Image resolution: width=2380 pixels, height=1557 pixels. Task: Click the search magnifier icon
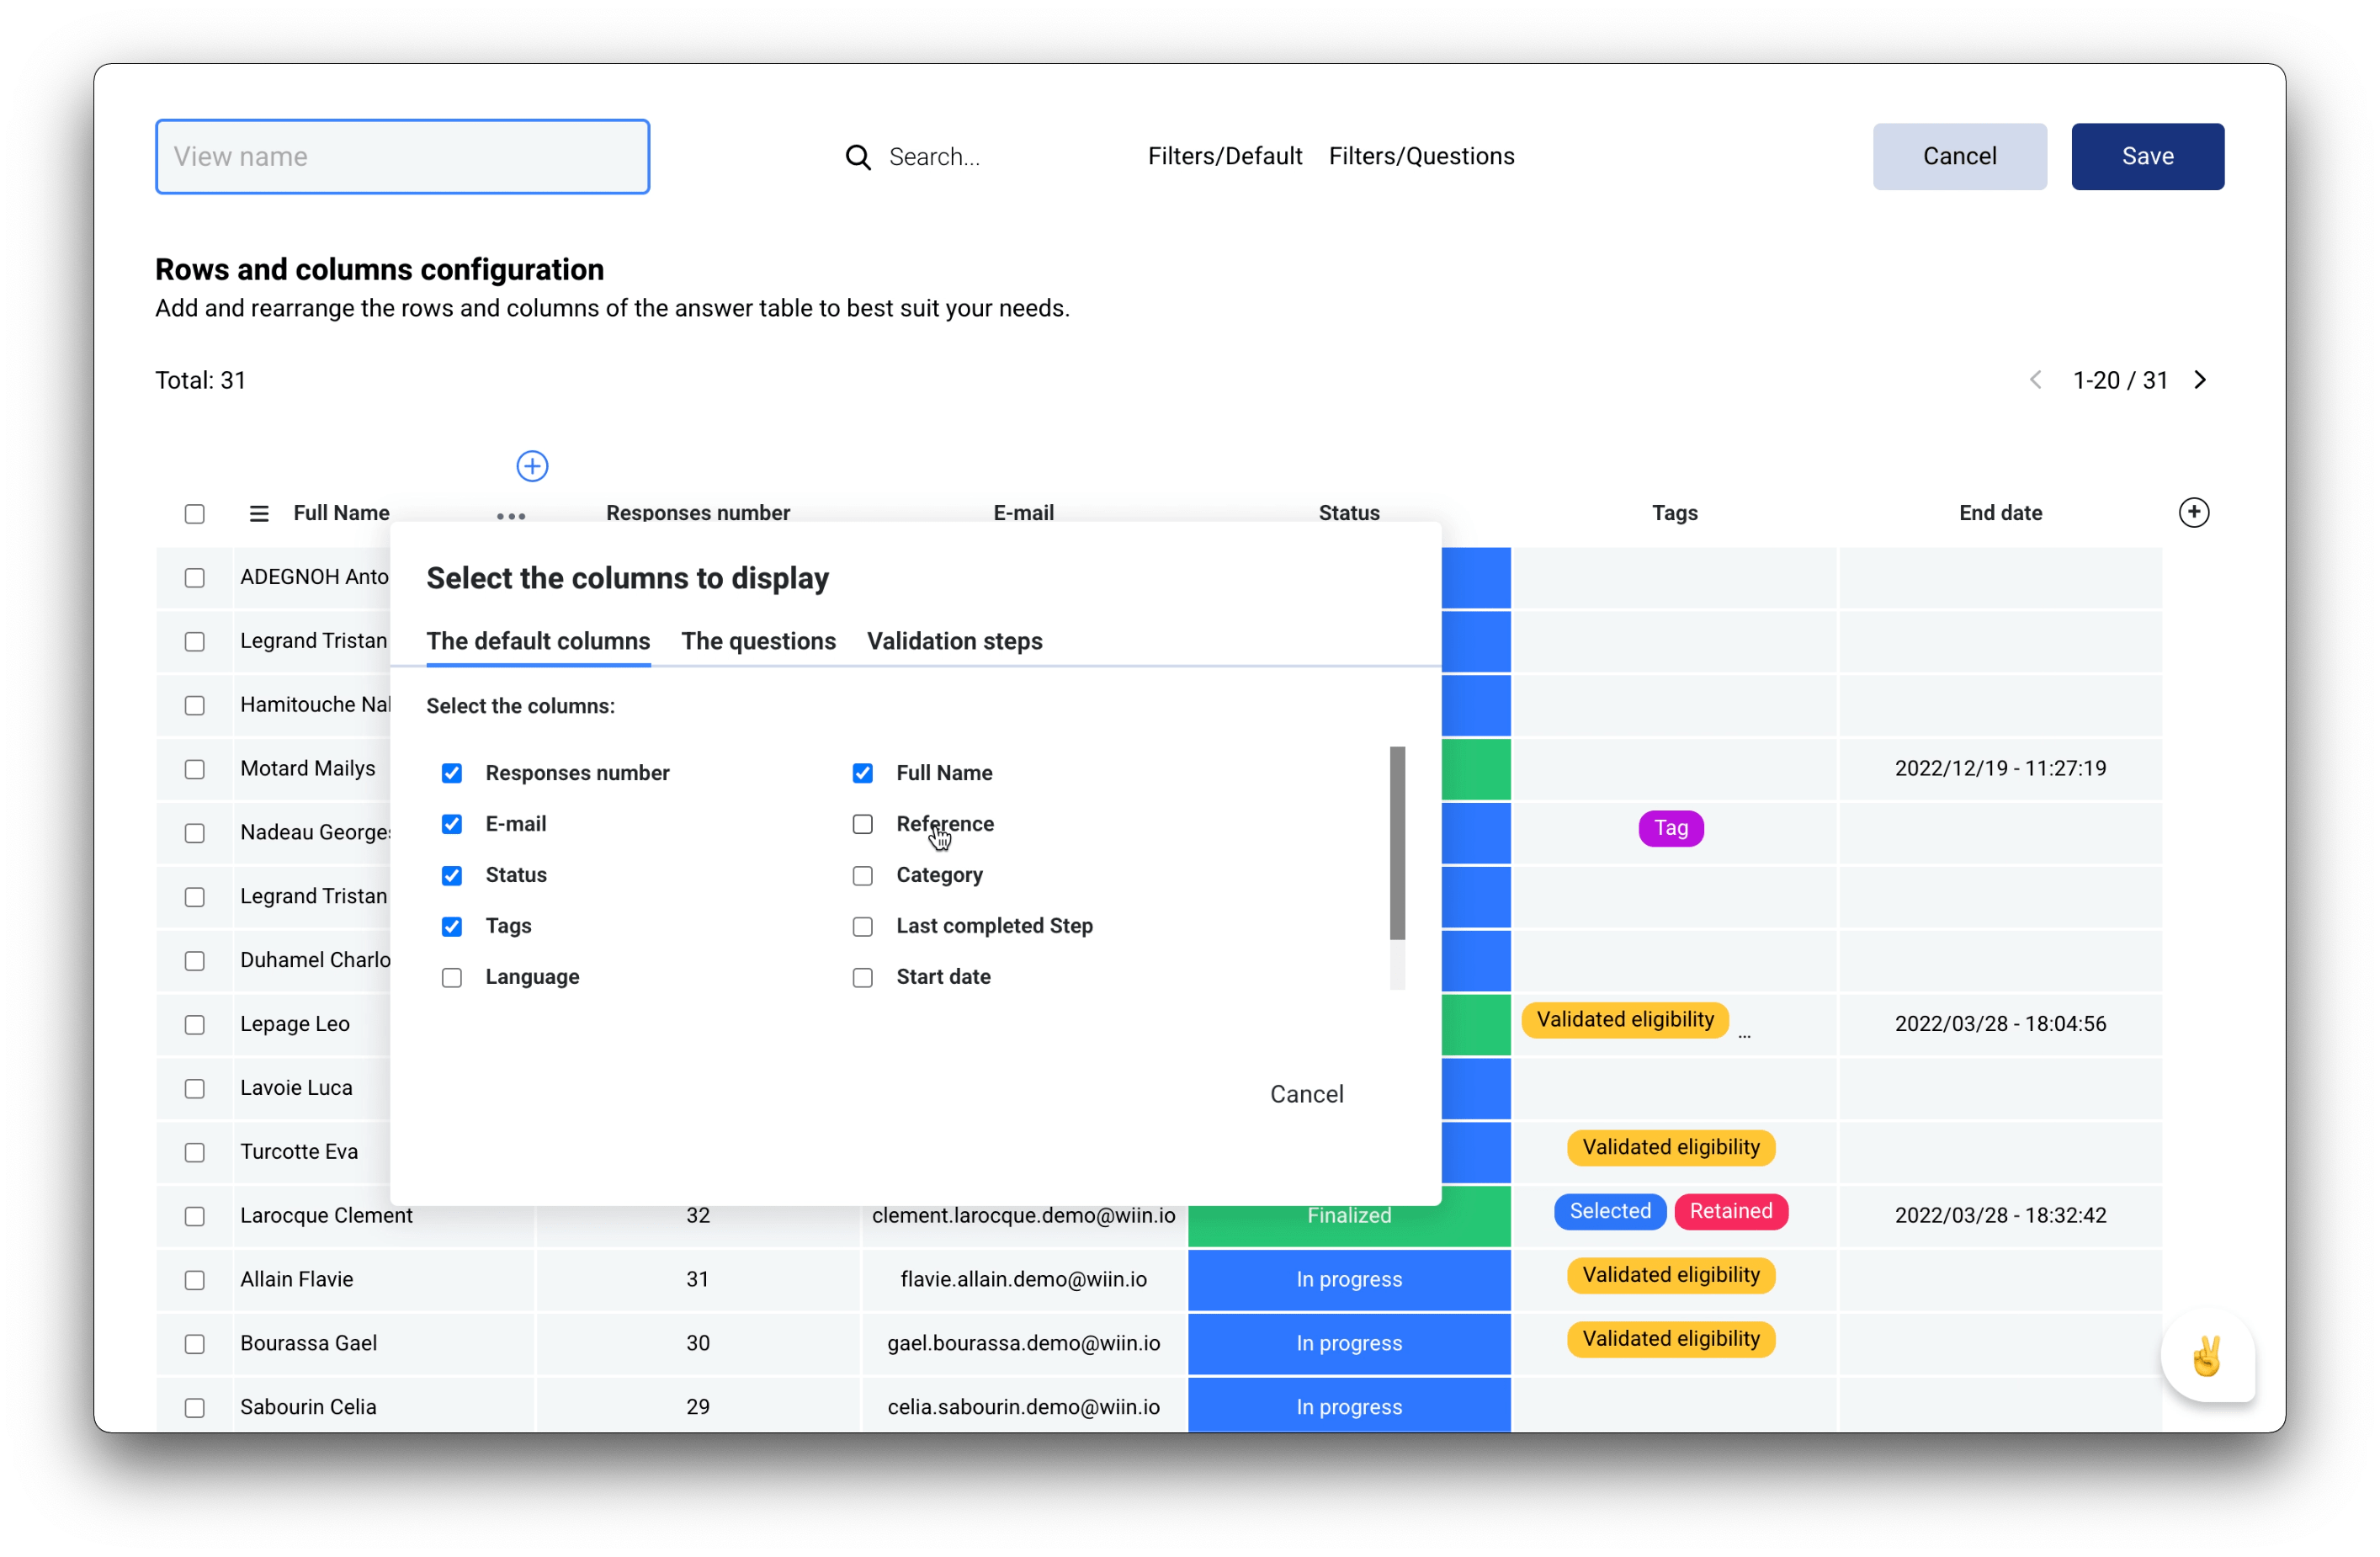pos(858,156)
